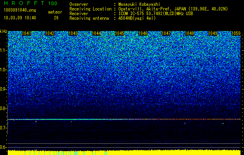Viewport: 244px width, 155px height.
Task: Click the 1045 time marker
Action: coord(119,33)
